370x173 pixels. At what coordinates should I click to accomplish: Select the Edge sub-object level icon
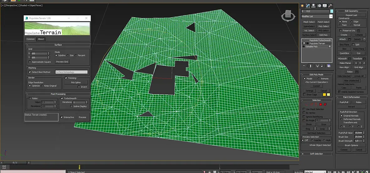tap(311, 104)
